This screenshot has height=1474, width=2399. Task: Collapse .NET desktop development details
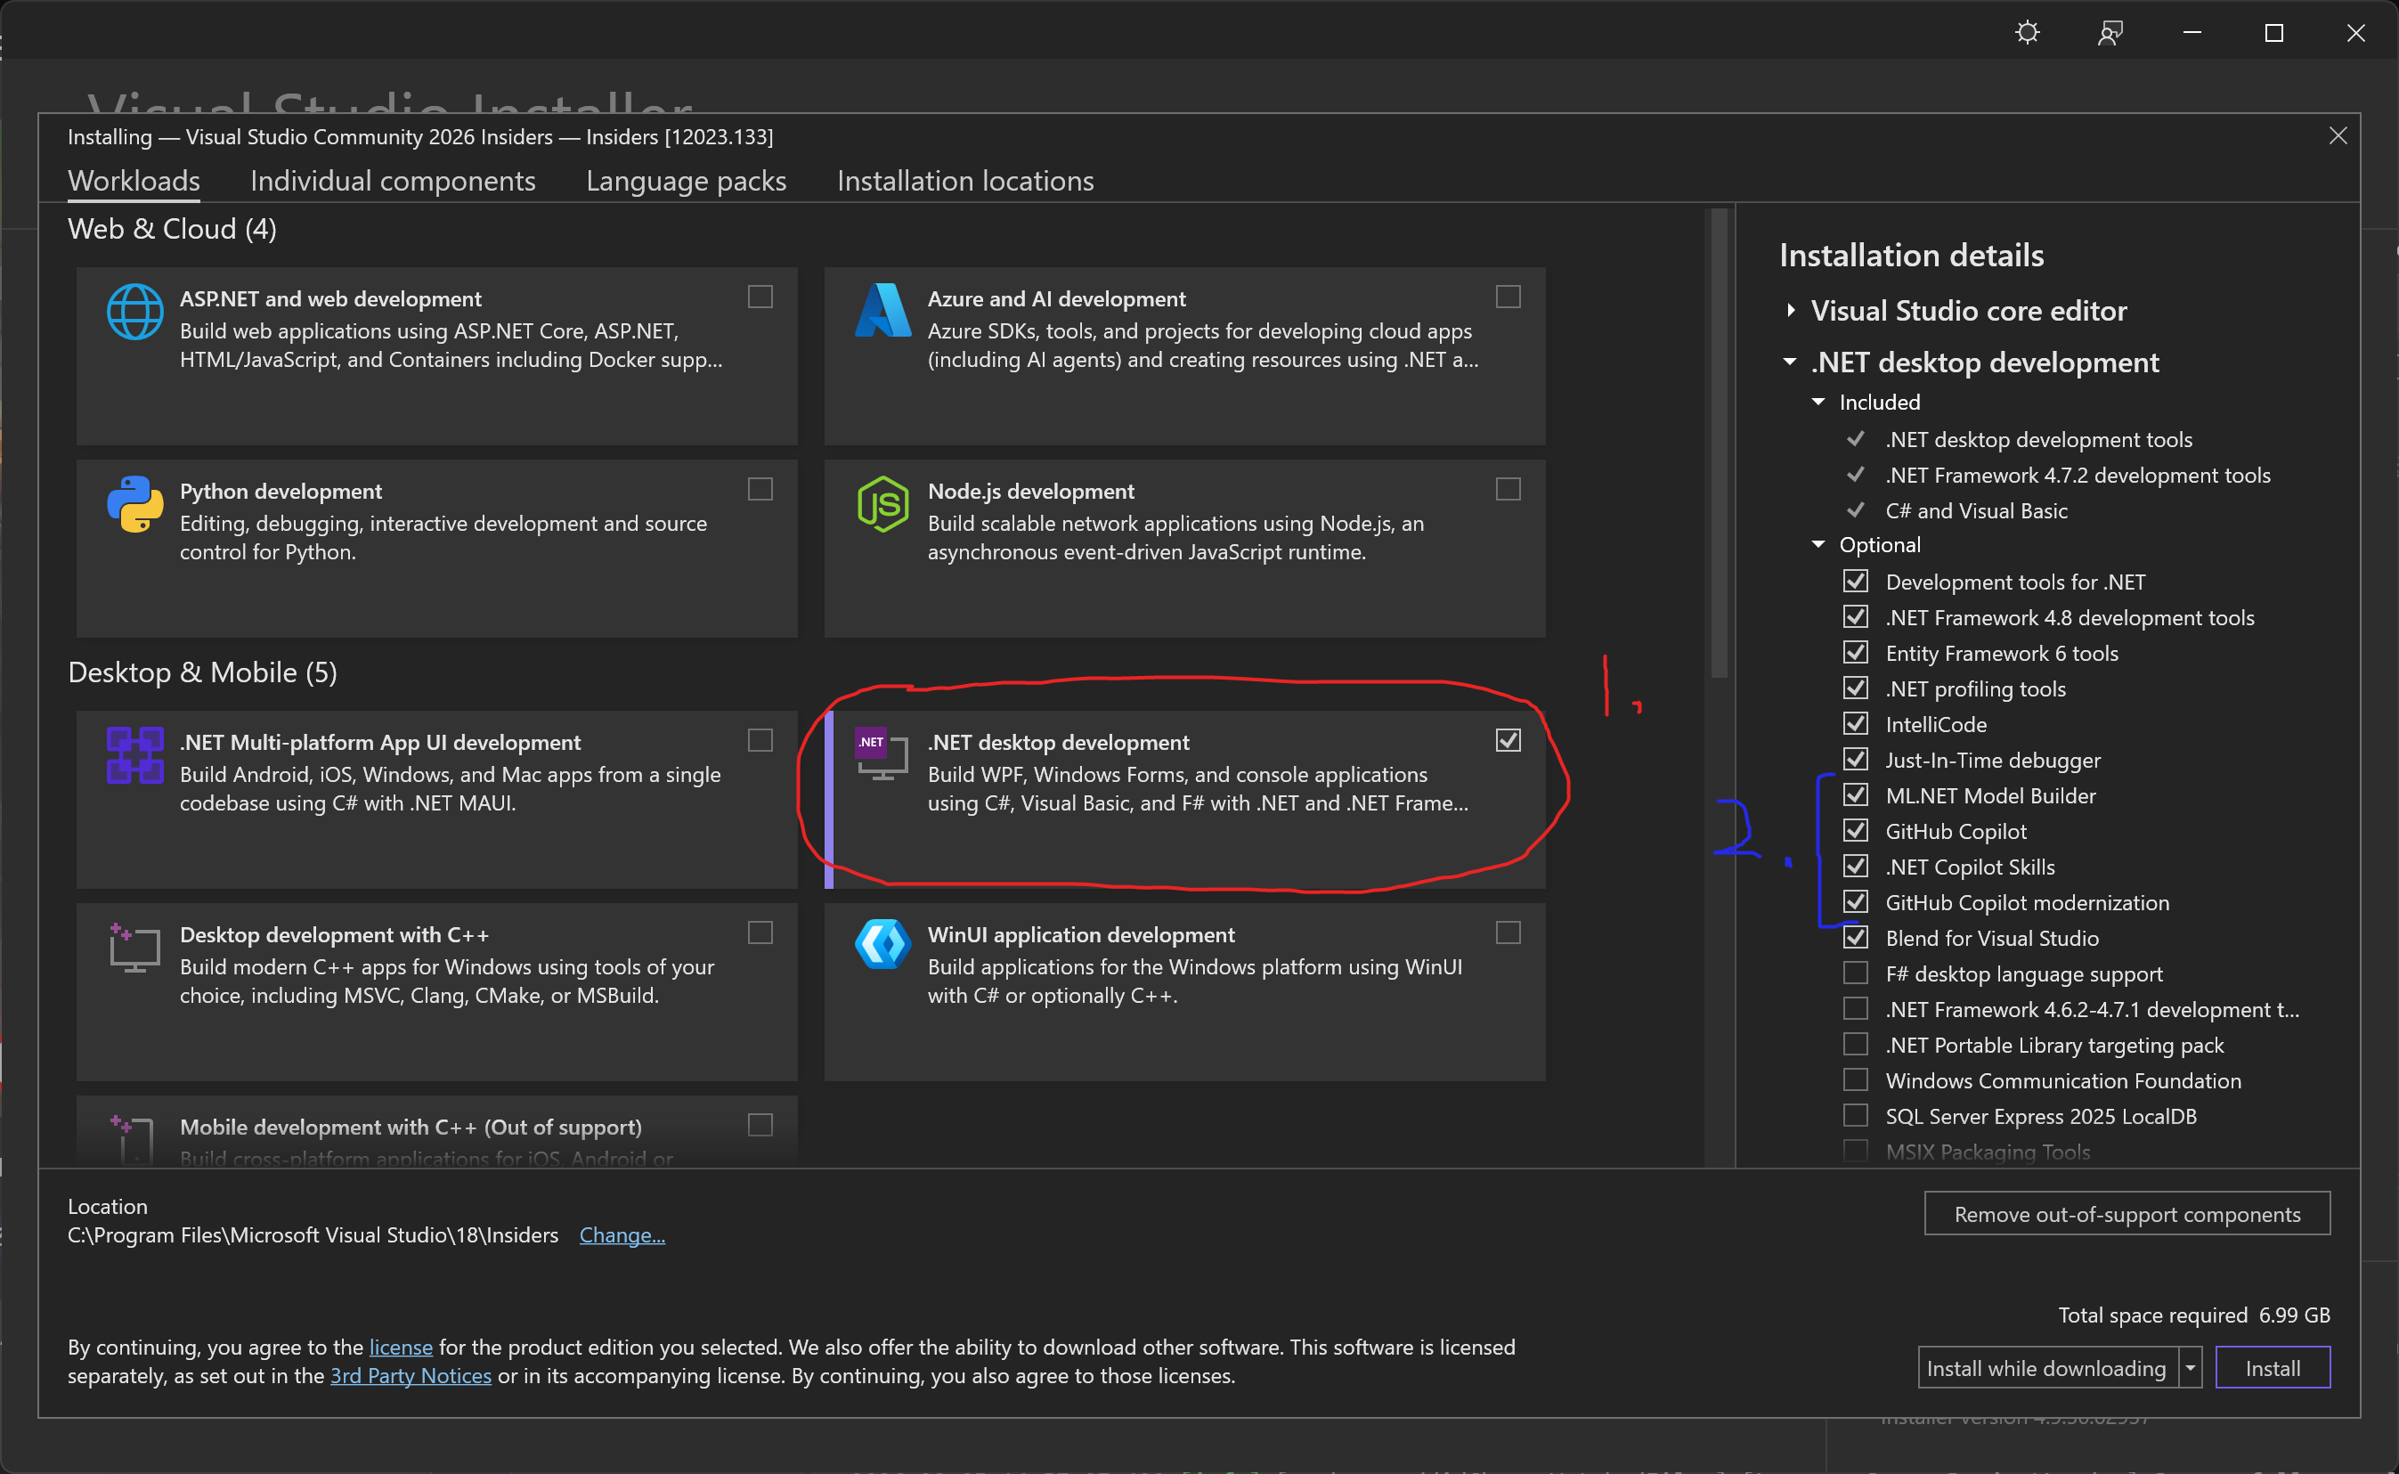pos(1790,362)
